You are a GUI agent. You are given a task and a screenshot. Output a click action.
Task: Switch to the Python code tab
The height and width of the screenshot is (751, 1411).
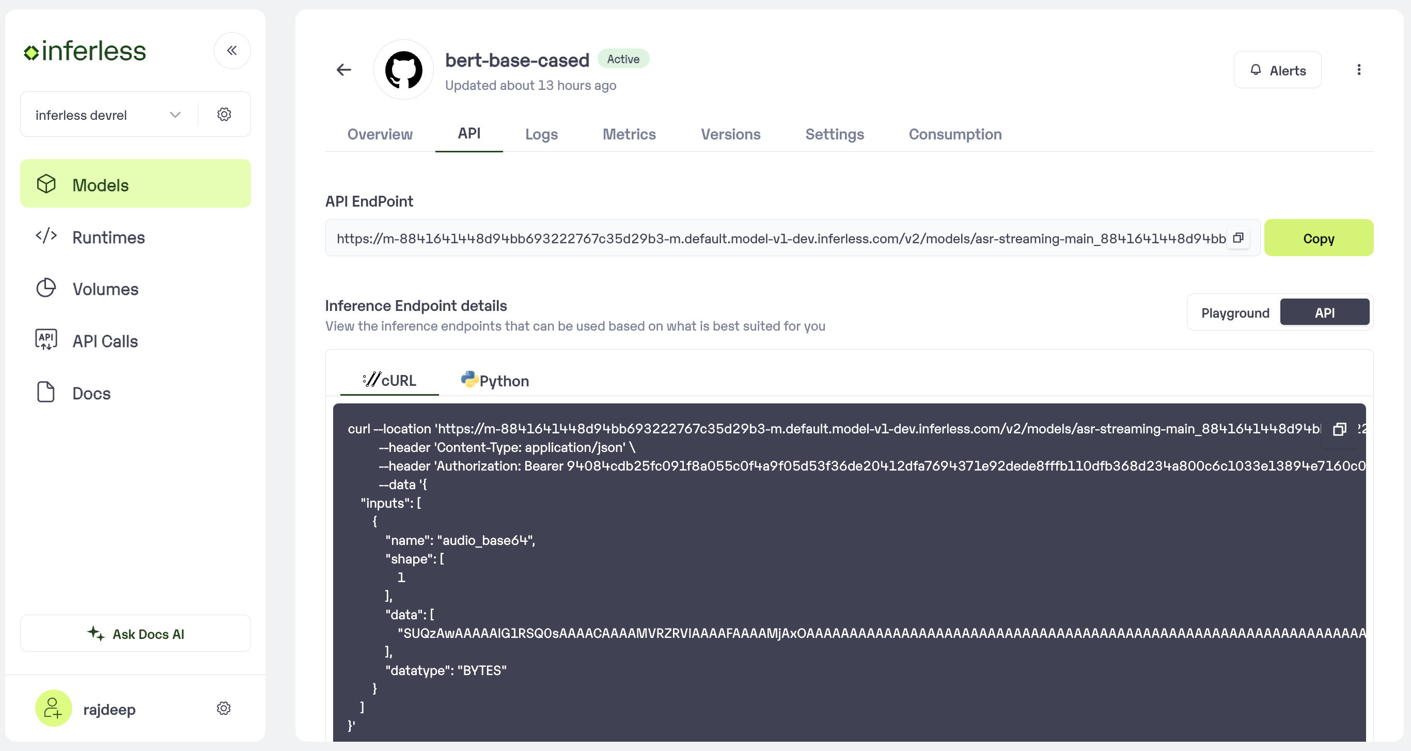pos(495,381)
